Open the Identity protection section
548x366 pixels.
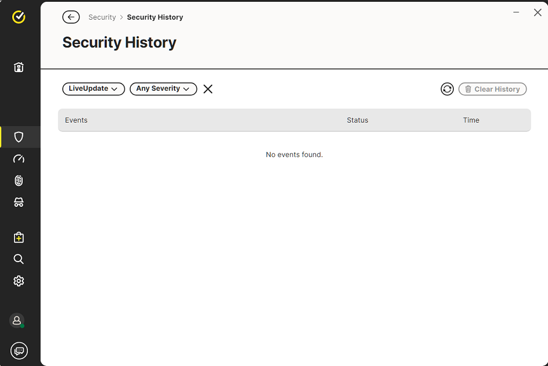pos(19,180)
